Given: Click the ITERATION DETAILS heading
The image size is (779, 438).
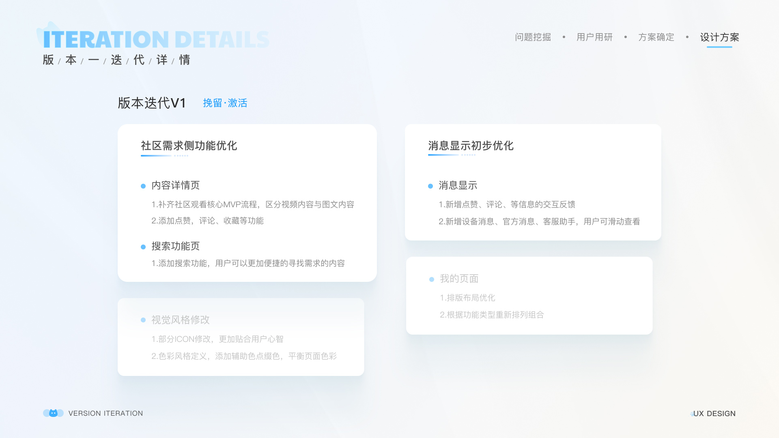Looking at the screenshot, I should [156, 39].
